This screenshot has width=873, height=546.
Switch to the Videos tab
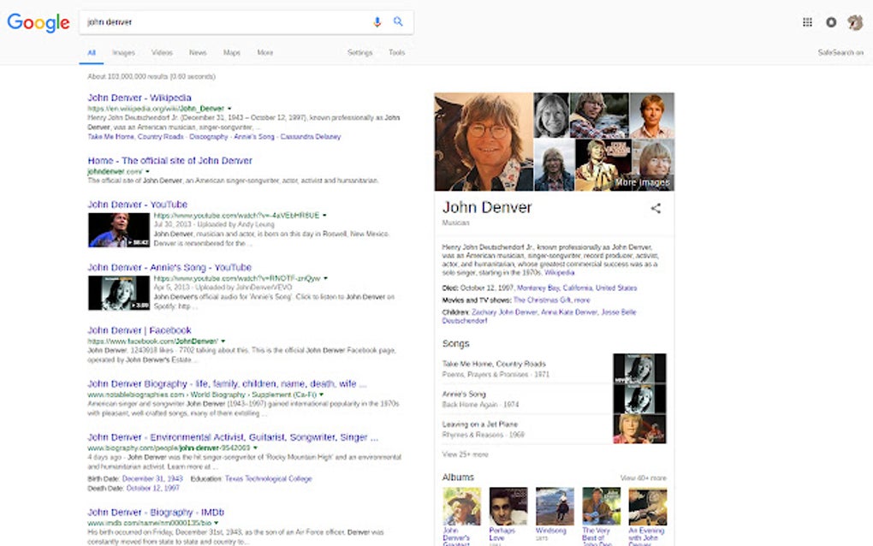(x=162, y=52)
